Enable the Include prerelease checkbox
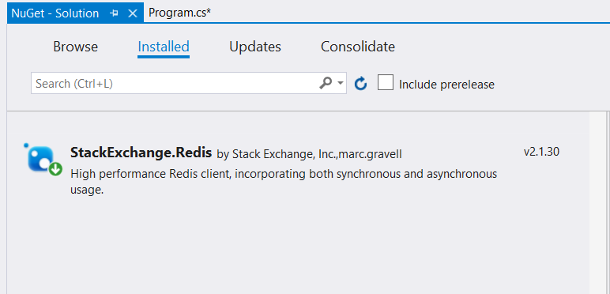The image size is (610, 294). [x=385, y=83]
